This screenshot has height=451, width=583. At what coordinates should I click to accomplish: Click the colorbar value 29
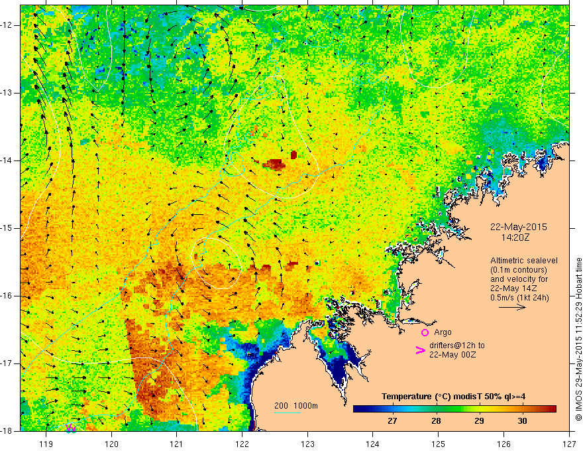coord(479,421)
